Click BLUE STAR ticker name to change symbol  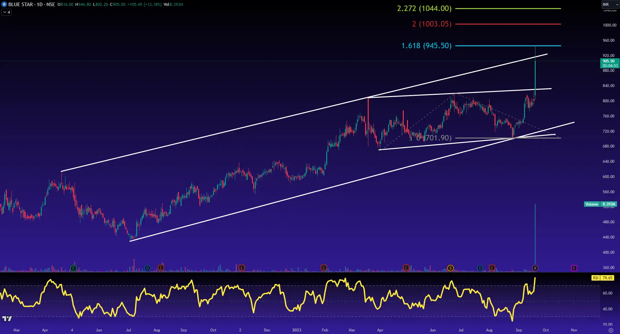click(20, 5)
